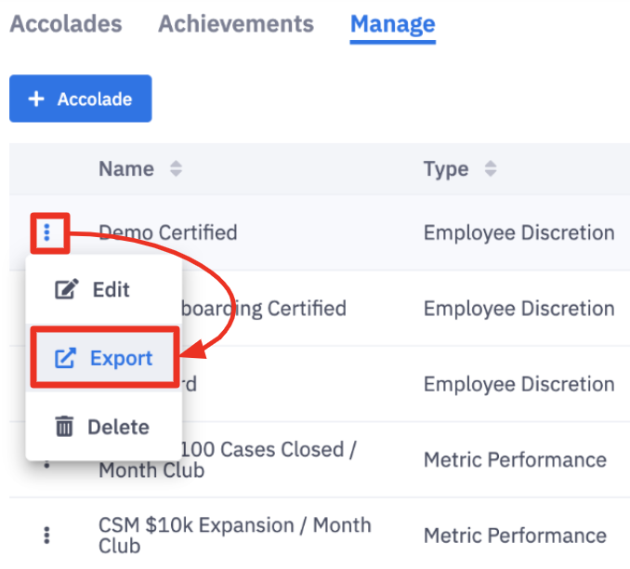
Task: Choose Edit from the context menu
Action: [111, 290]
